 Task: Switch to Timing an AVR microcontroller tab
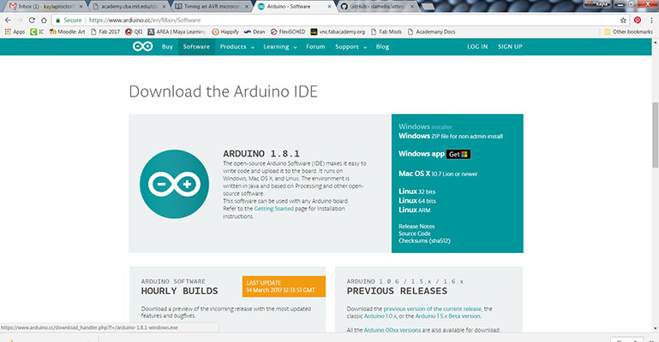pyautogui.click(x=210, y=7)
